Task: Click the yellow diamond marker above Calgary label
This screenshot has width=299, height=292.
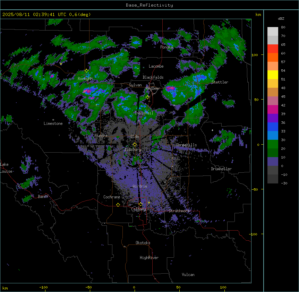Action: tap(140, 204)
